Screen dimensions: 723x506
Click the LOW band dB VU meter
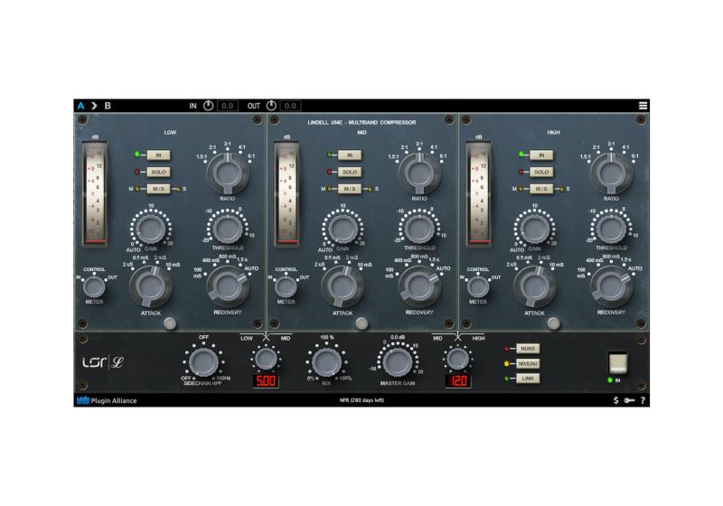point(95,193)
